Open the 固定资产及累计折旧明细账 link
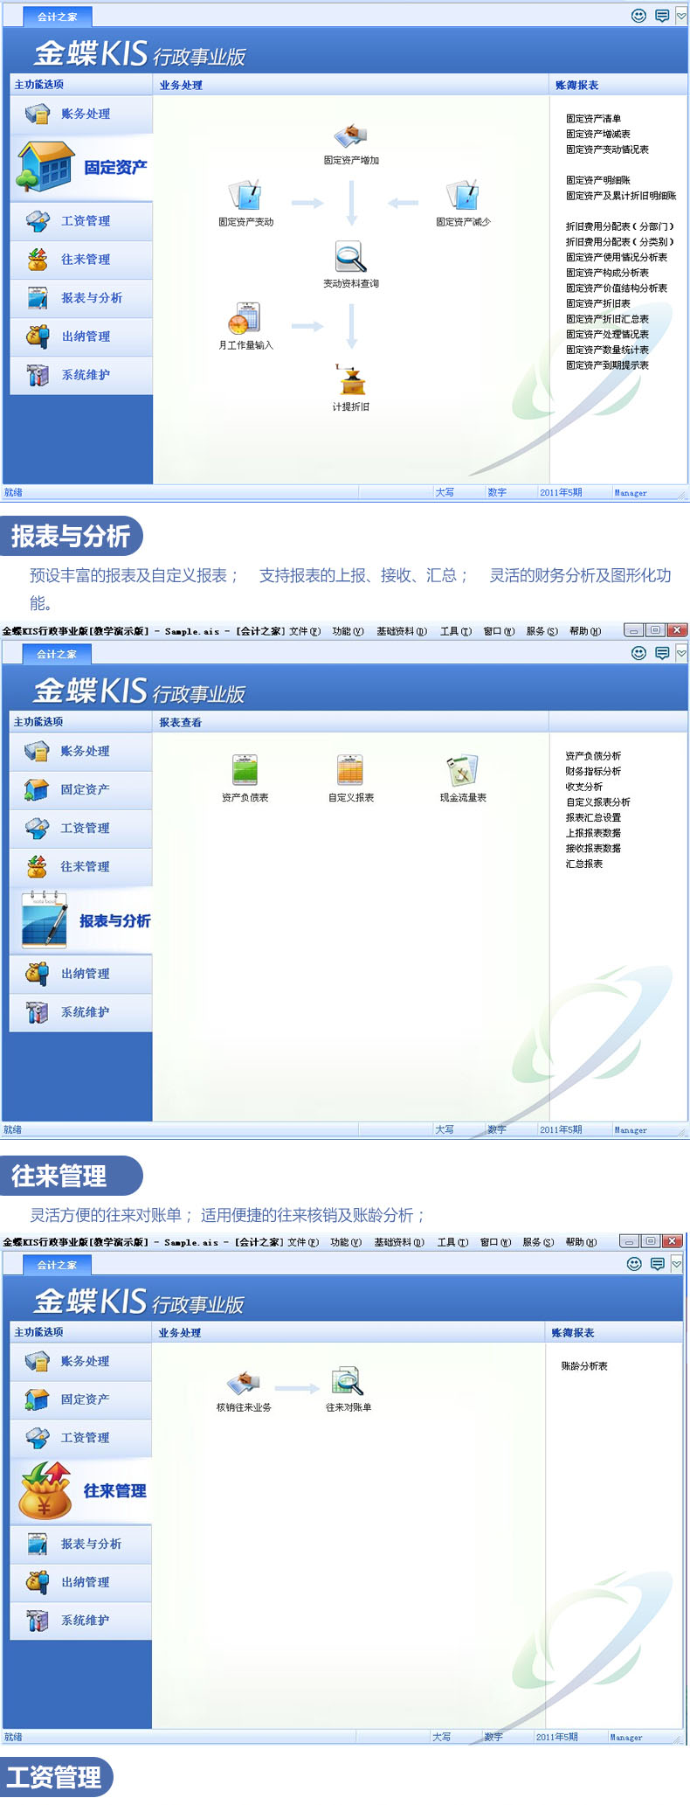This screenshot has height=1805, width=690. [x=621, y=196]
